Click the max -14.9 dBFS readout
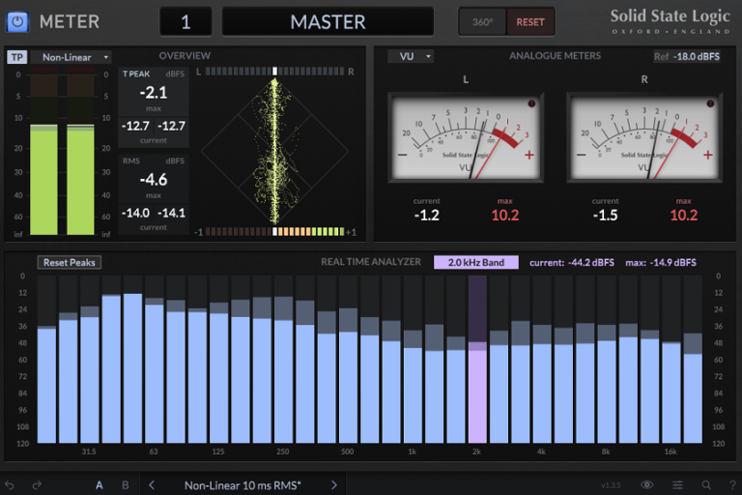The height and width of the screenshot is (495, 742). 661,262
